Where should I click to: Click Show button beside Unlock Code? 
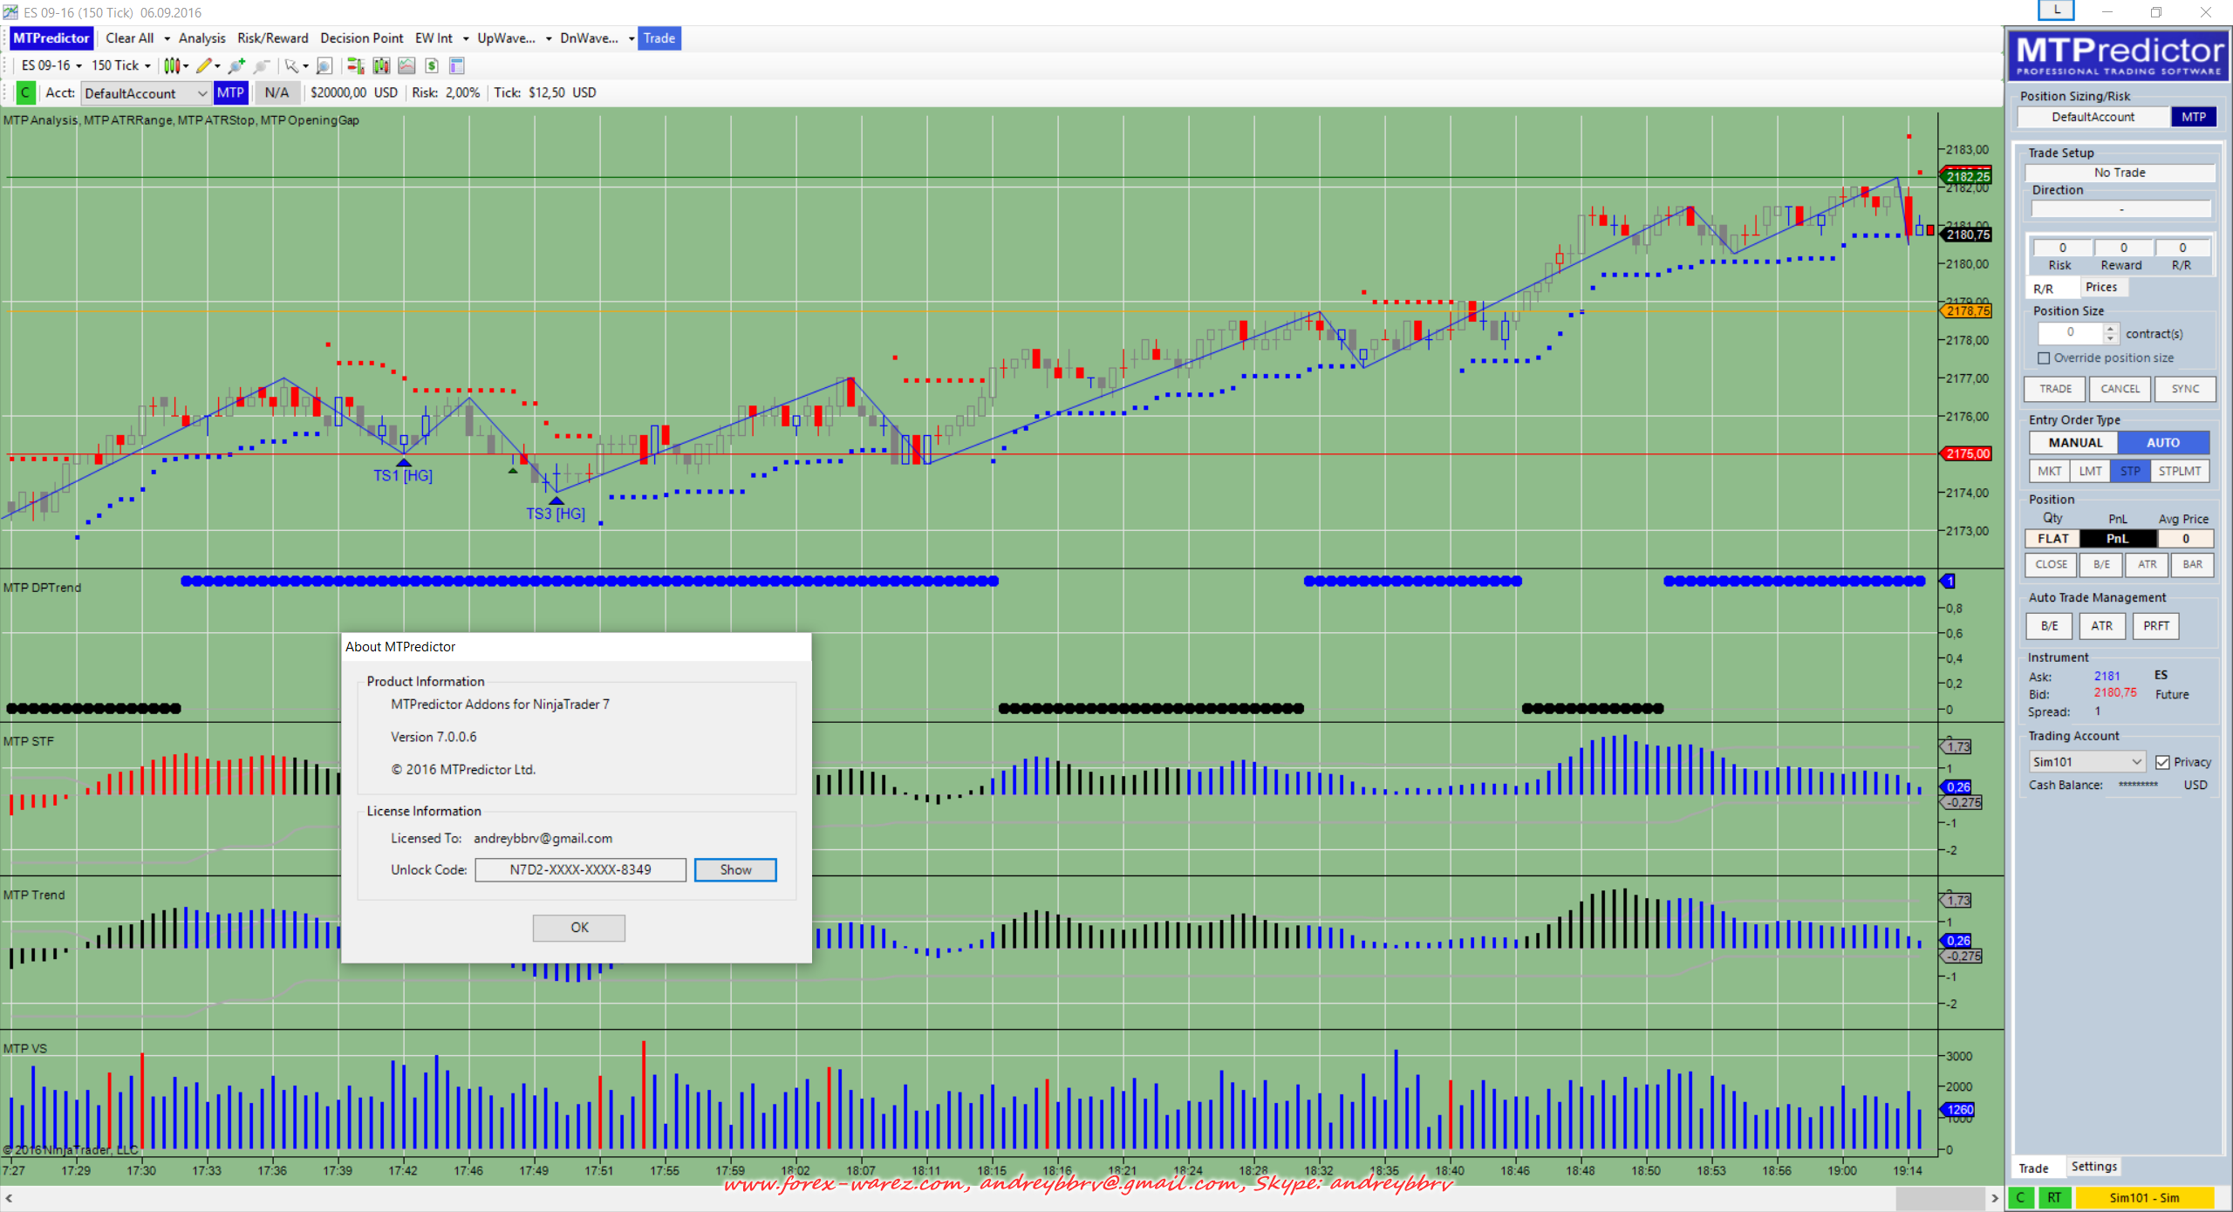734,869
